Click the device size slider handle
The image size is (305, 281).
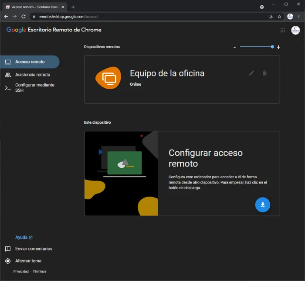272,47
